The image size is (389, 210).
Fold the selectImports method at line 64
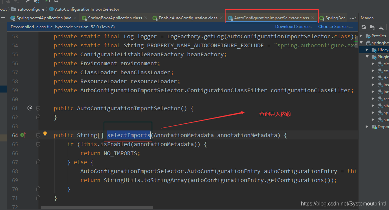(x=38, y=135)
